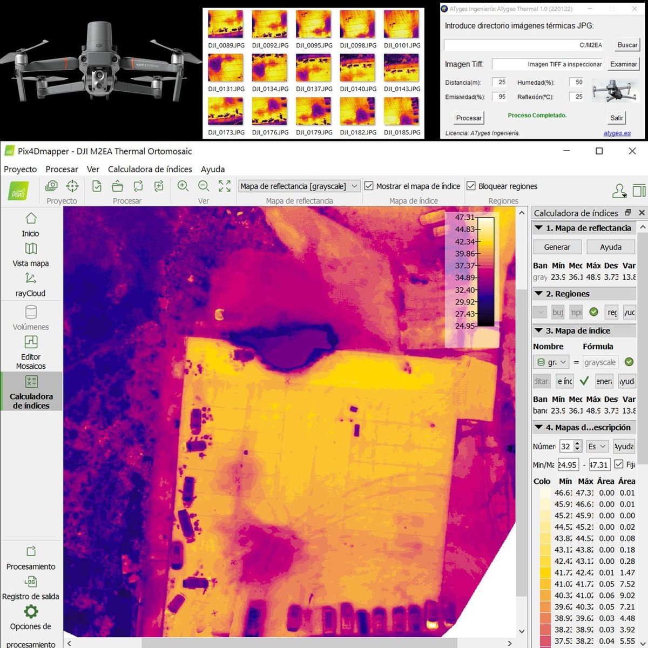The width and height of the screenshot is (648, 648).
Task: Open the atyges.es link
Action: tap(617, 133)
